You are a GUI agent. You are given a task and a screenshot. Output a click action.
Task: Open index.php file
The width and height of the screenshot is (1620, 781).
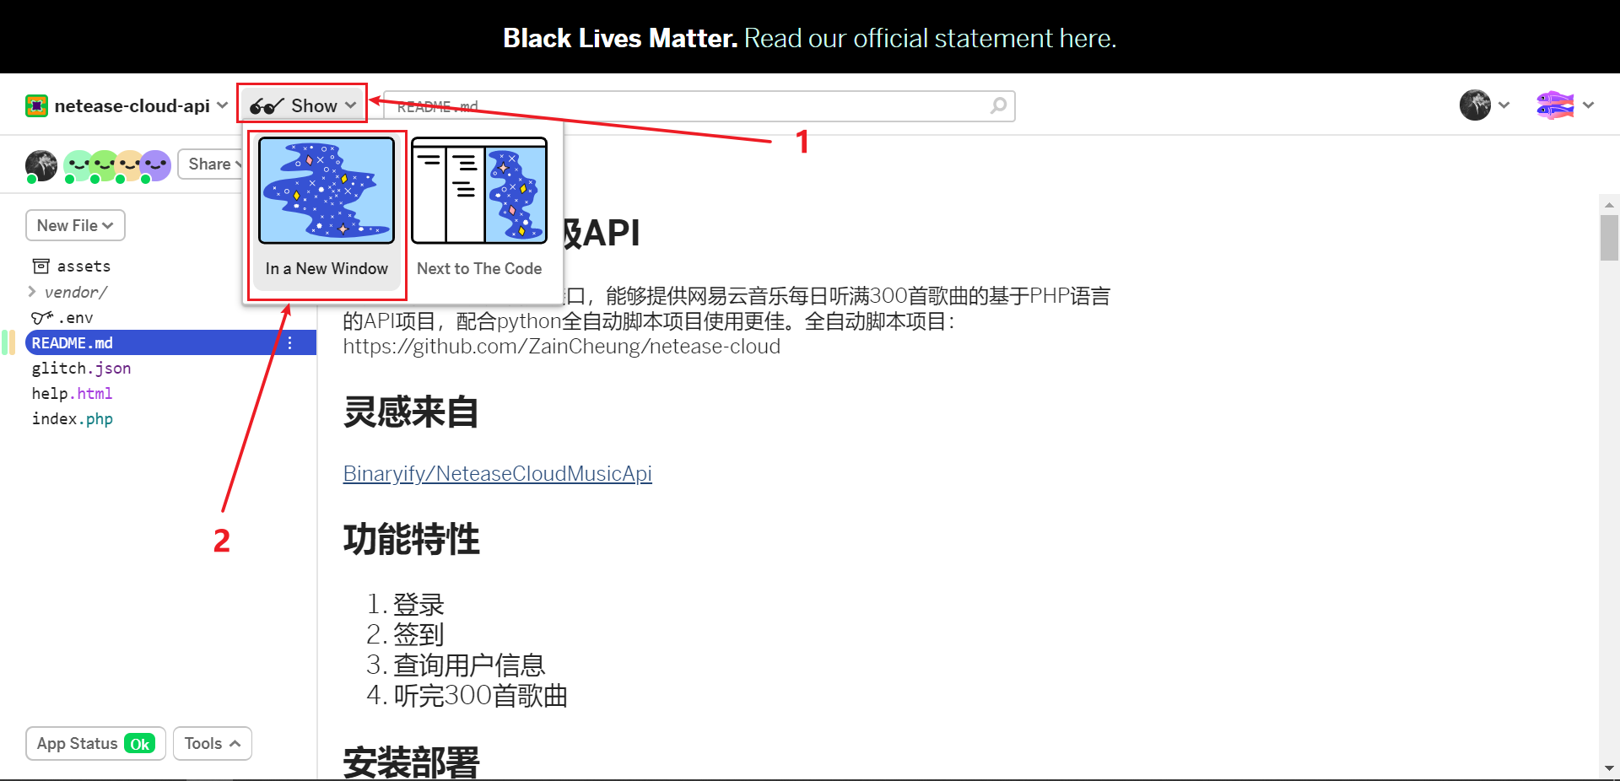[x=72, y=419]
